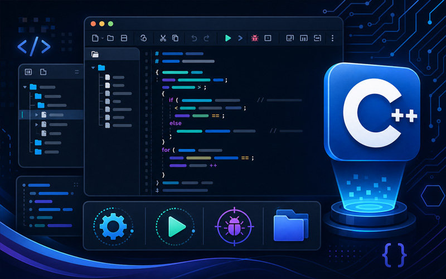Run the program with green play icon
446x279 pixels.
(228, 38)
